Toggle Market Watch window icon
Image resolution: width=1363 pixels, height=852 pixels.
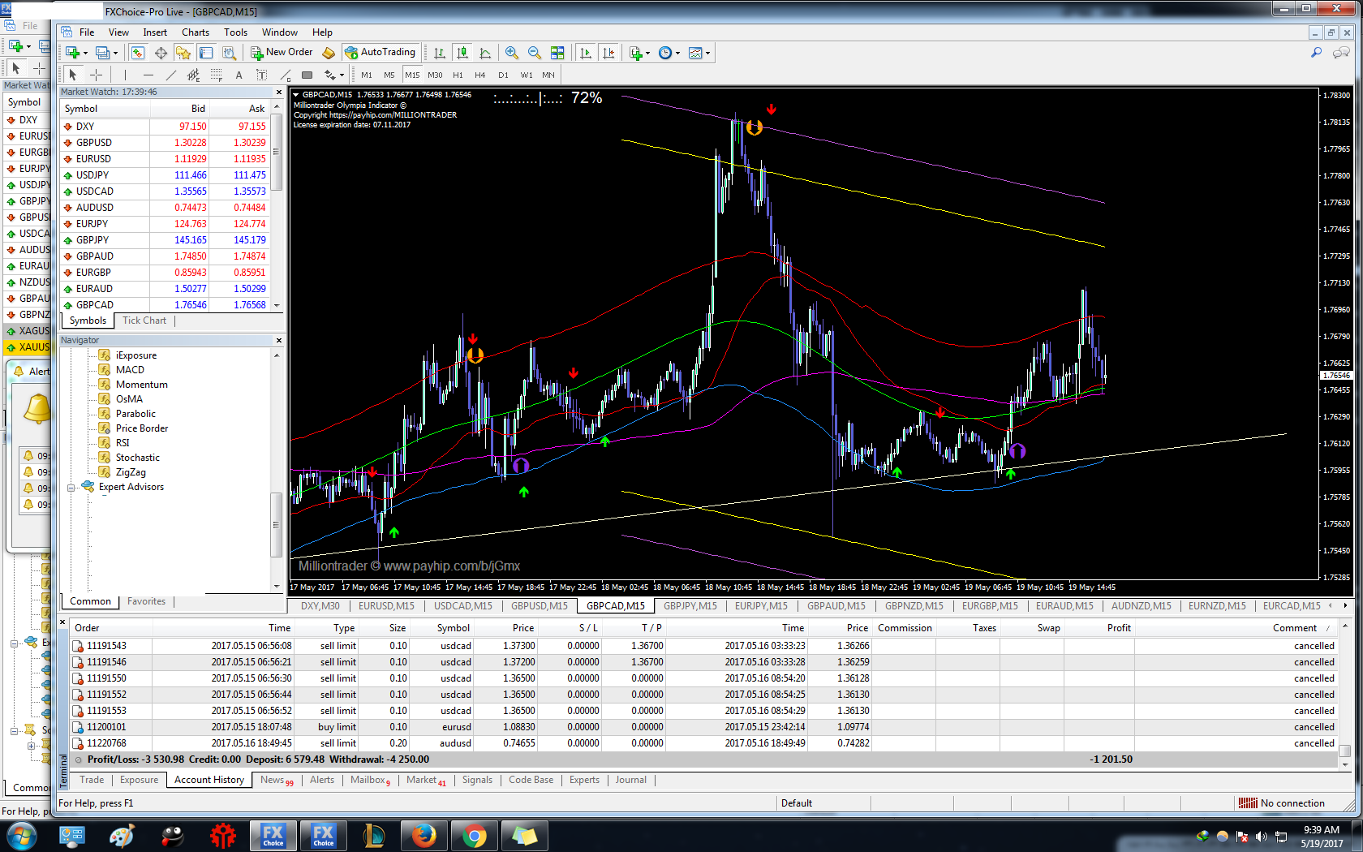(138, 53)
